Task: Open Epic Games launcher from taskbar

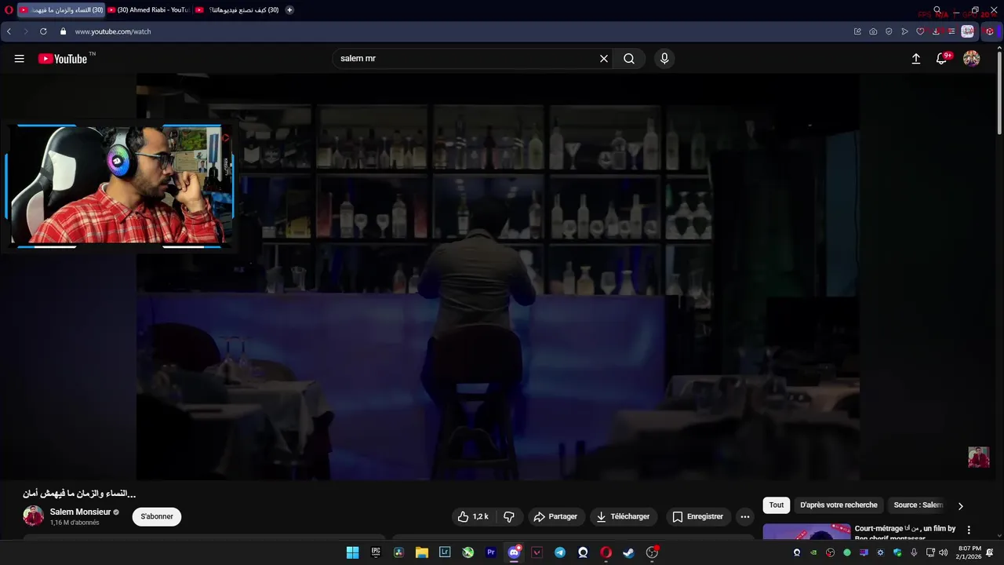Action: [376, 552]
